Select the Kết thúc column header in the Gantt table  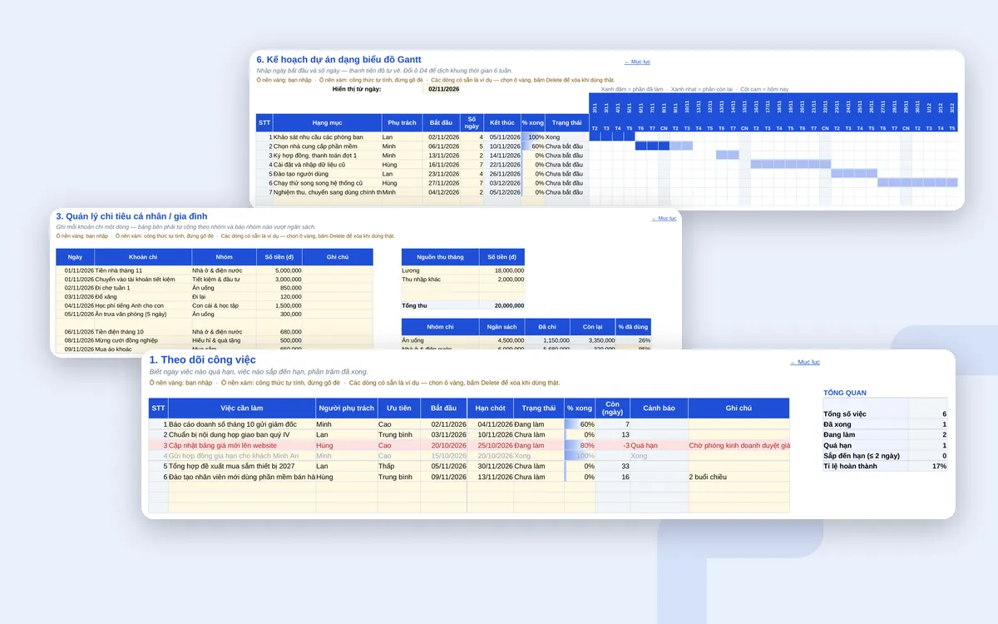[x=502, y=122]
